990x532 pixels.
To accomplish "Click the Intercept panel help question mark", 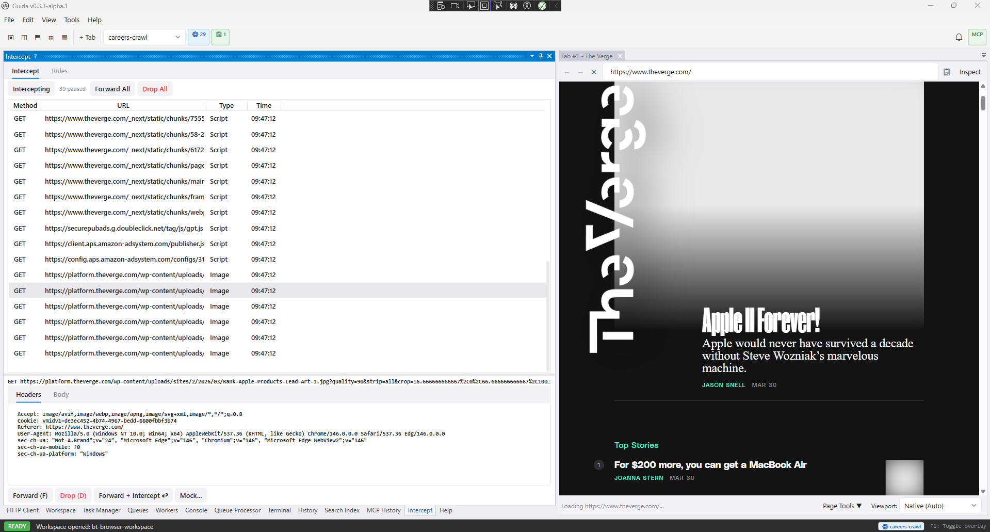I will click(x=36, y=56).
